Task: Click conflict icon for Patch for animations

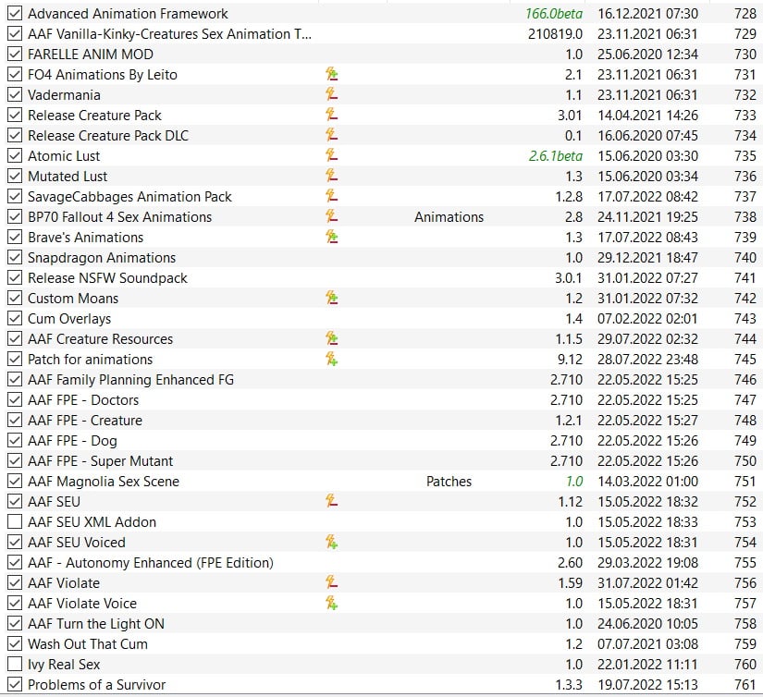Action: pos(332,360)
